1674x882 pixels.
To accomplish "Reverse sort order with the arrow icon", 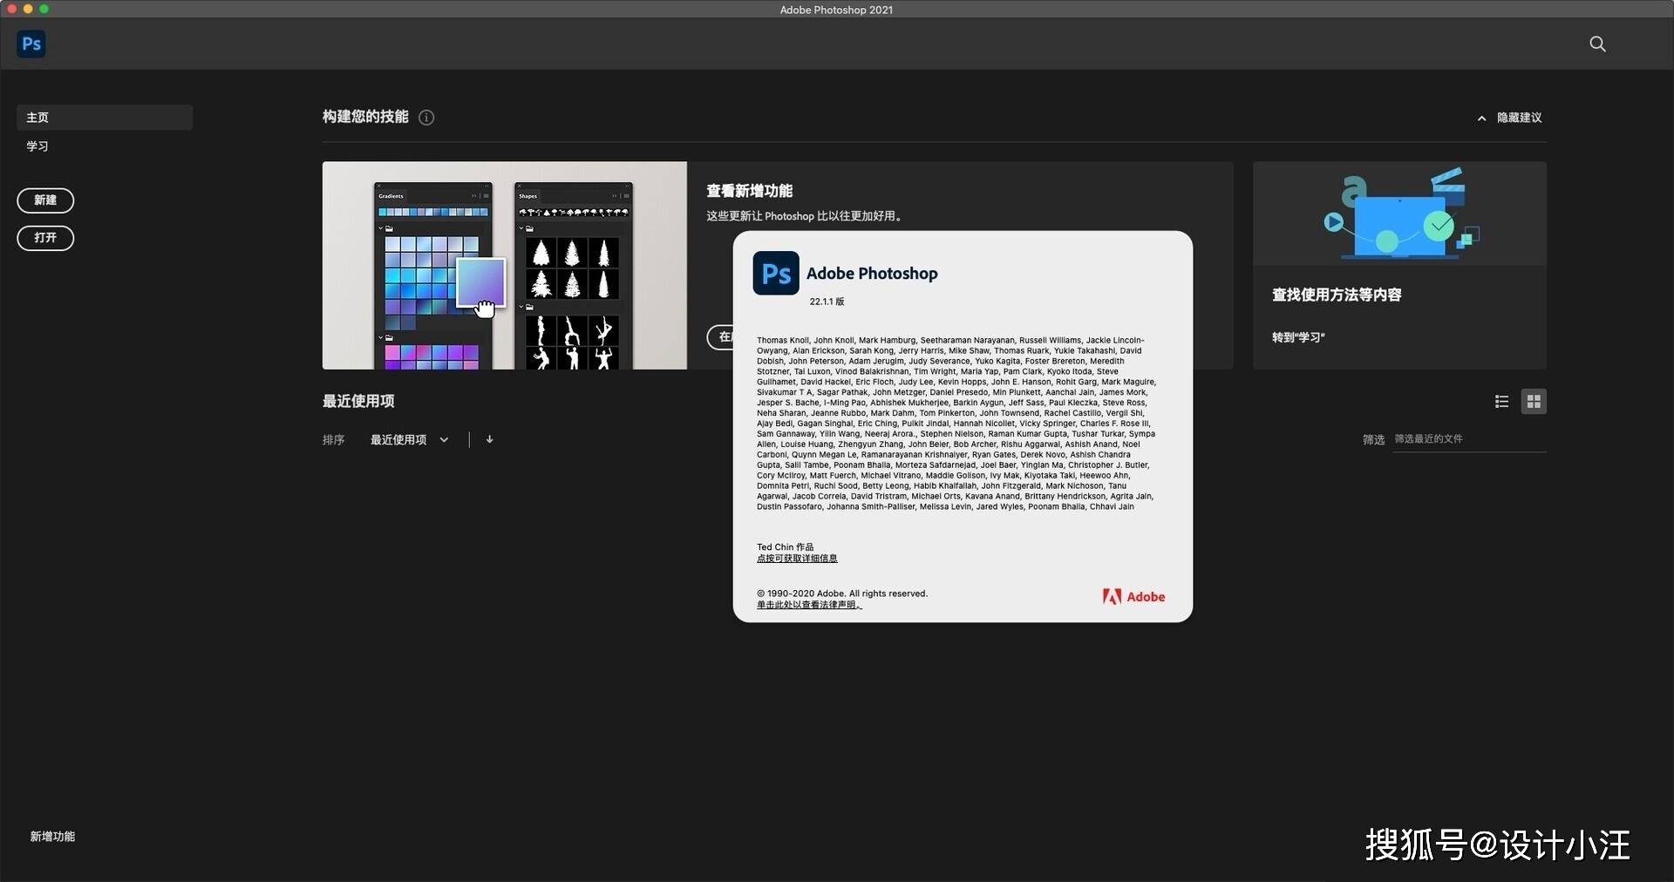I will pyautogui.click(x=489, y=440).
